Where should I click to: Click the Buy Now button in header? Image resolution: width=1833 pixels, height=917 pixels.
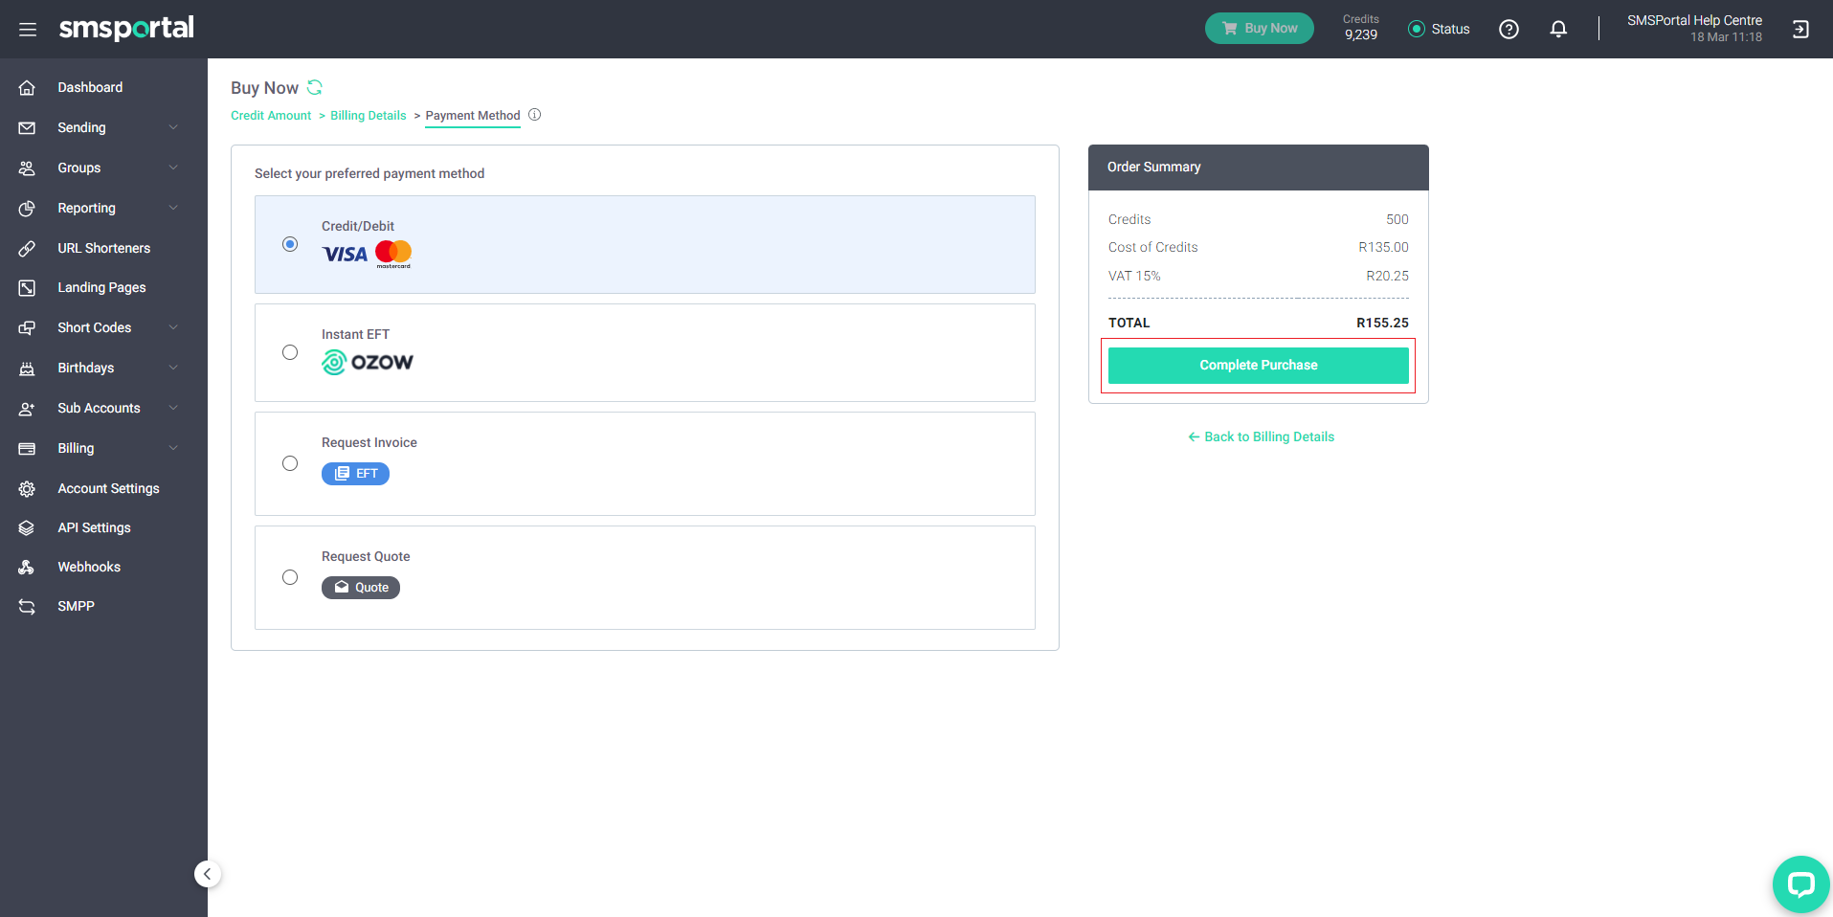pyautogui.click(x=1259, y=28)
